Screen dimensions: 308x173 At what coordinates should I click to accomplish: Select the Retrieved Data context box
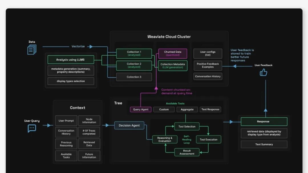(x=89, y=144)
